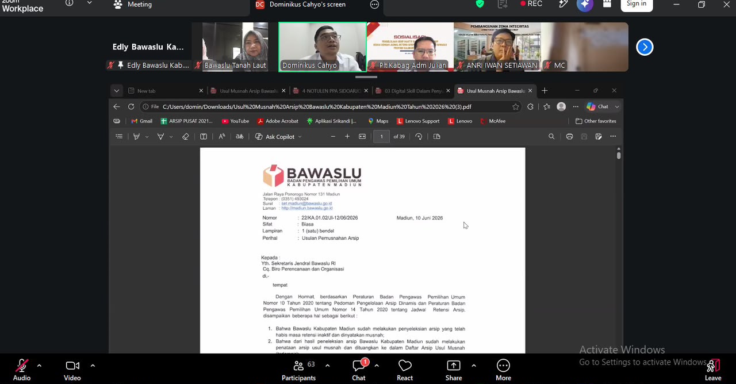Open the React emoji menu

click(x=405, y=370)
